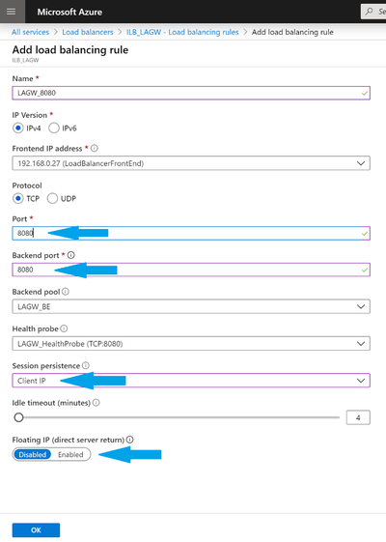
Task: Enable Floating IP direct server return
Action: [x=70, y=454]
